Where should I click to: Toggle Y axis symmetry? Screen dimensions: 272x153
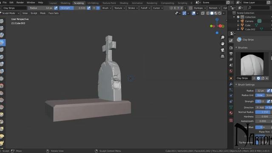pyautogui.click(x=178, y=8)
